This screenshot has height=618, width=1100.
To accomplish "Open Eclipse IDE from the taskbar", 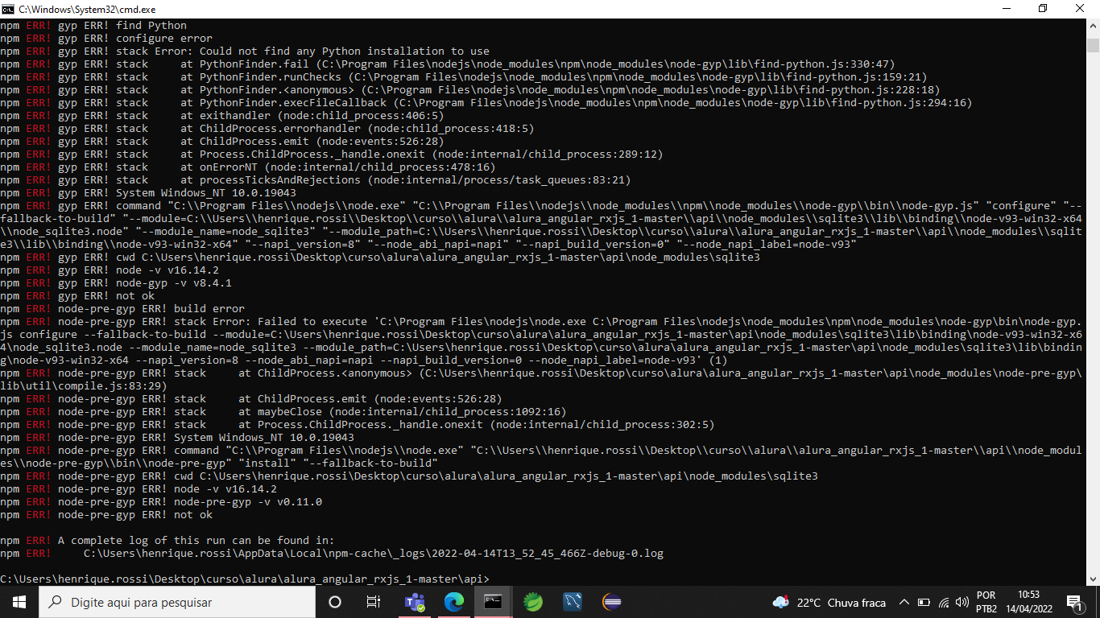I will (x=612, y=602).
